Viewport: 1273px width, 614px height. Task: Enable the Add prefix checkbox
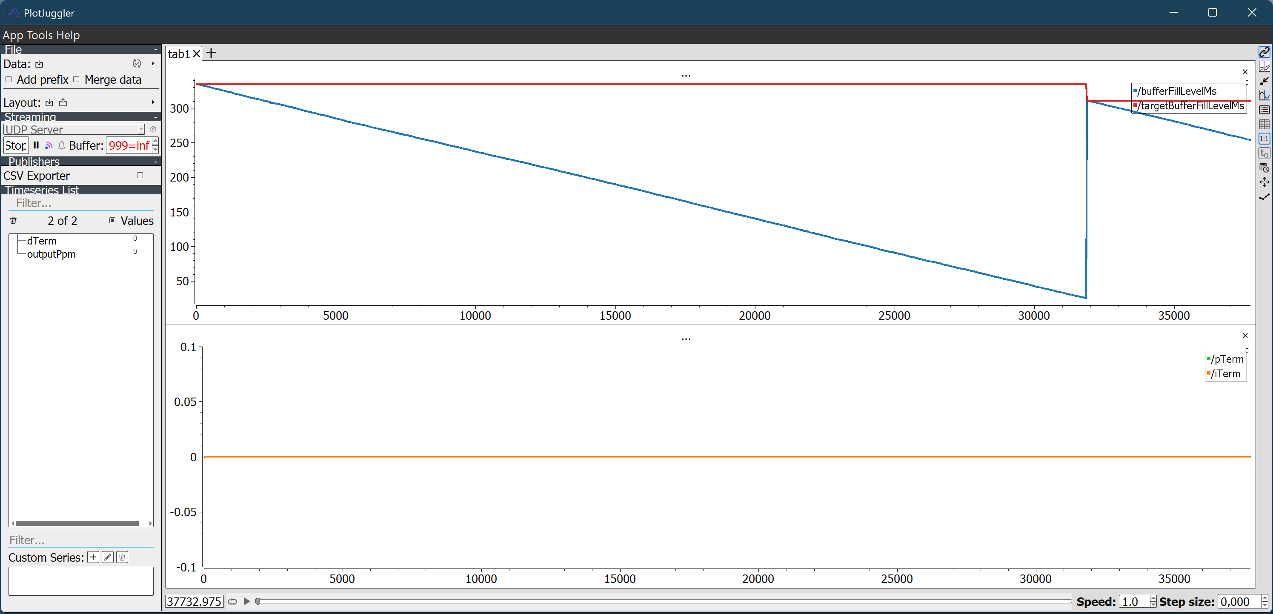click(9, 80)
